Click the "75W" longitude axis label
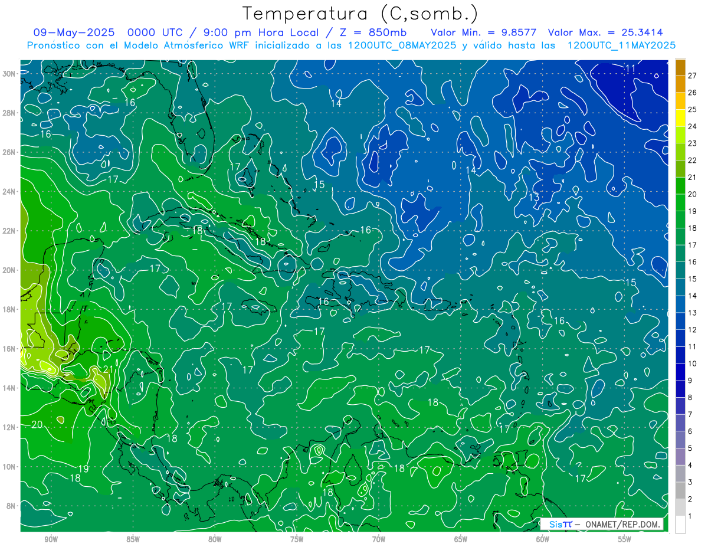The image size is (708, 547). tap(297, 539)
